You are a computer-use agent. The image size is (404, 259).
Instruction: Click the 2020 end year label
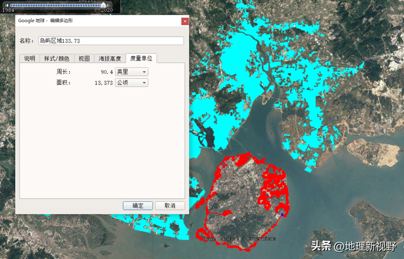[107, 10]
